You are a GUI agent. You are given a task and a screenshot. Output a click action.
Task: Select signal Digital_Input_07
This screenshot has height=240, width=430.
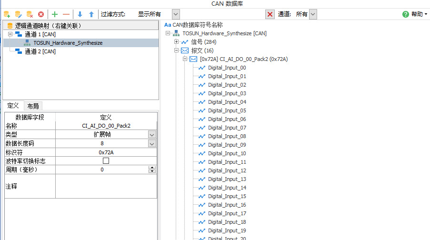click(227, 128)
